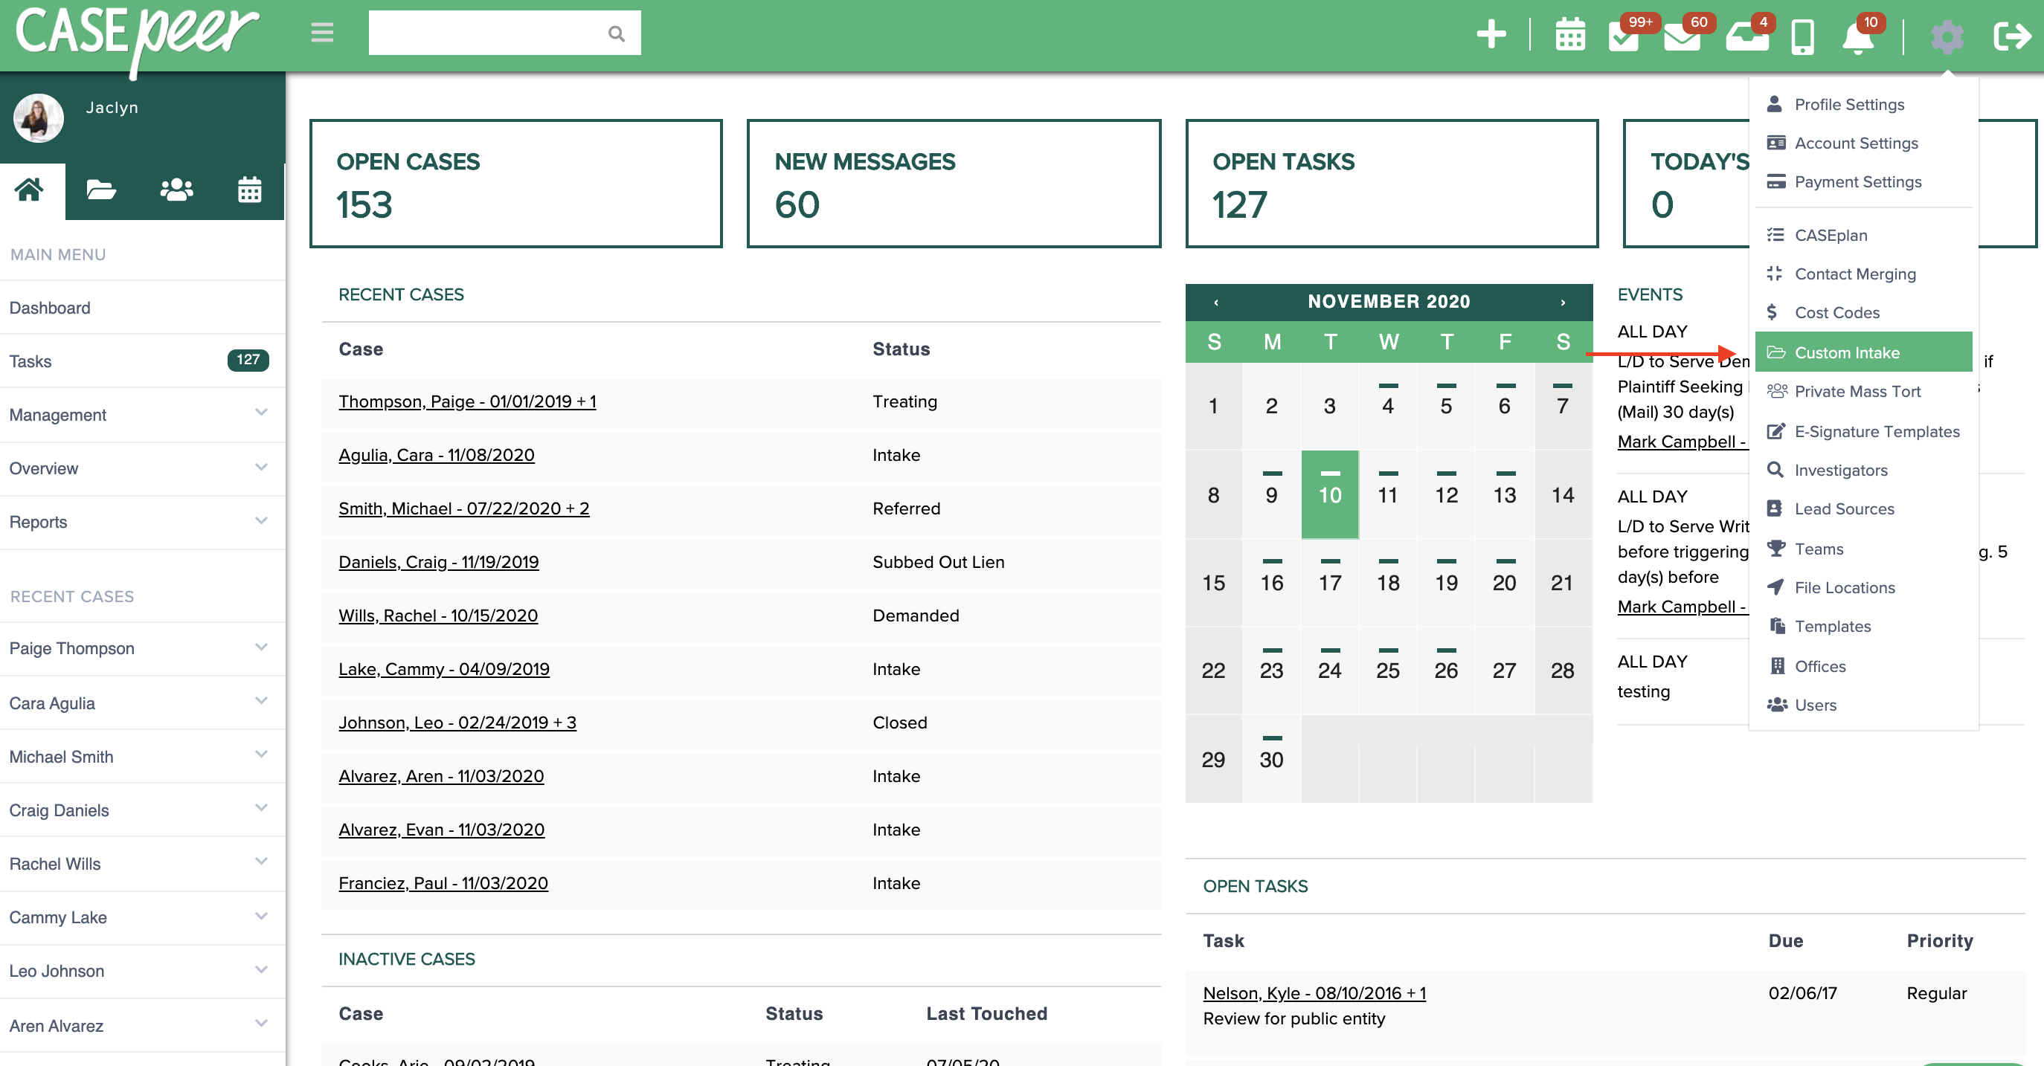The width and height of the screenshot is (2044, 1066).
Task: Open the calendar icon in top toolbar
Action: click(1570, 35)
